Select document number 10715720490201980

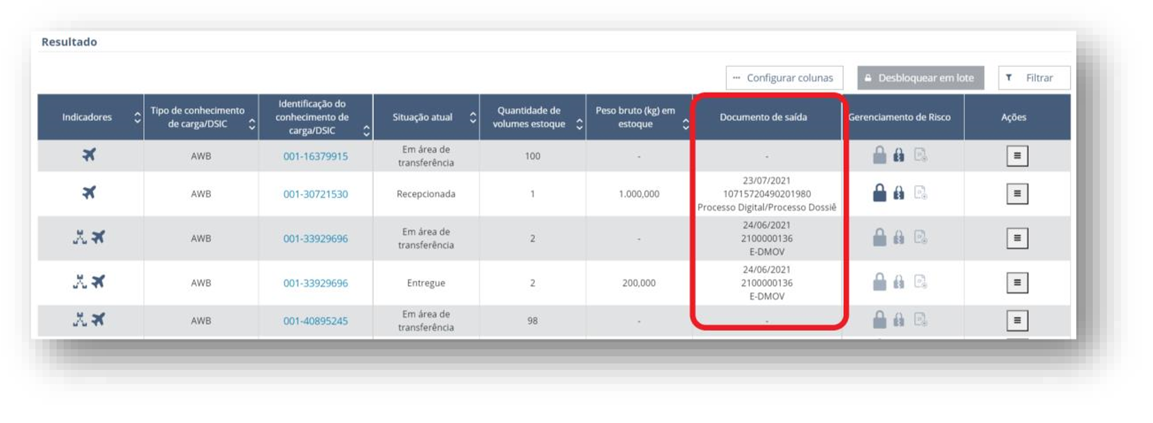767,194
